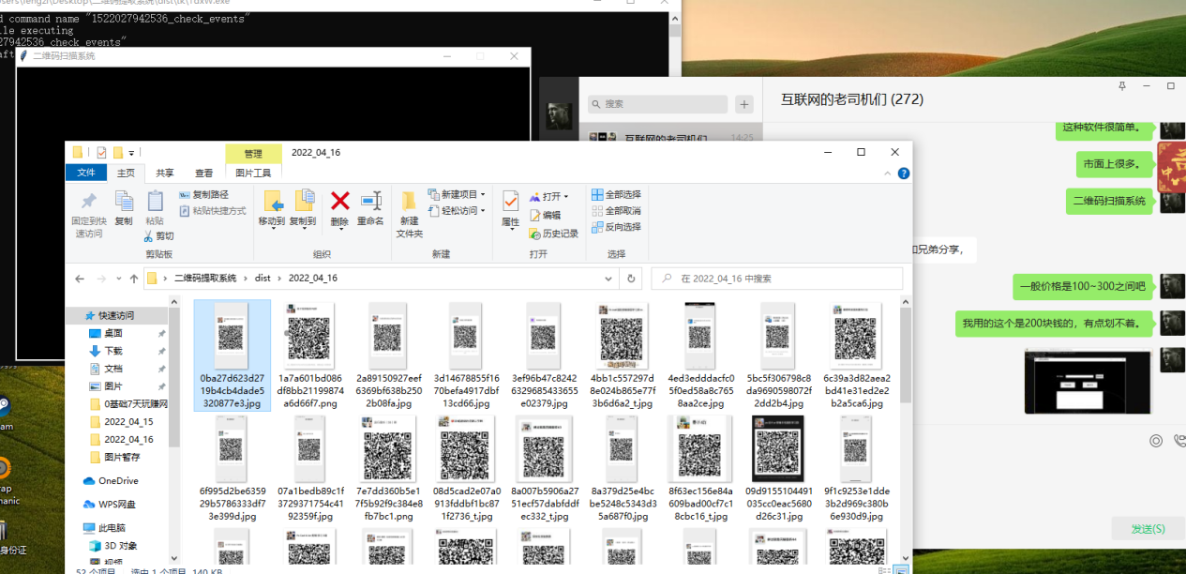Click the pin icon in chat window title
1186x574 pixels.
(1121, 85)
